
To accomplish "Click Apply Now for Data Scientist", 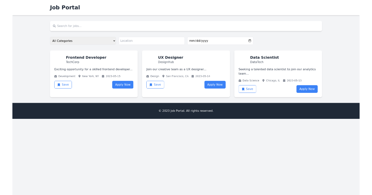I will (307, 89).
